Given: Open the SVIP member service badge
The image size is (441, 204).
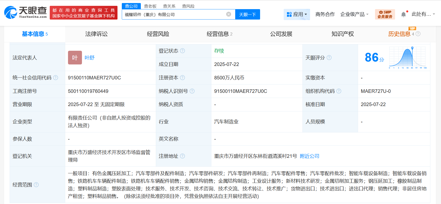Looking at the screenshot, I should tap(385, 14).
